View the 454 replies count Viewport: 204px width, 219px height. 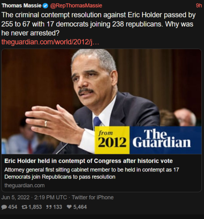pyautogui.click(x=13, y=207)
